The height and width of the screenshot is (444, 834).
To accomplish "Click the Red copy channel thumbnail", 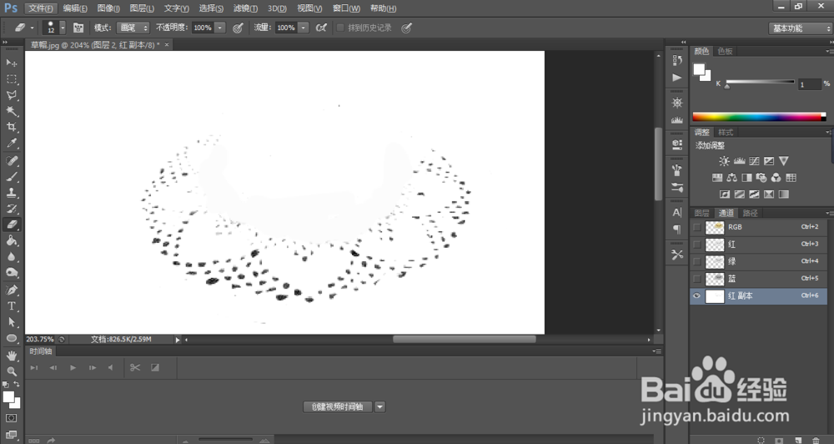I will pos(715,295).
